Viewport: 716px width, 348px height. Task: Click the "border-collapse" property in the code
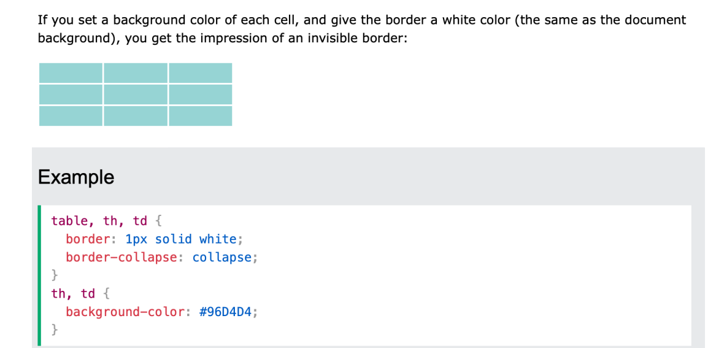click(121, 258)
